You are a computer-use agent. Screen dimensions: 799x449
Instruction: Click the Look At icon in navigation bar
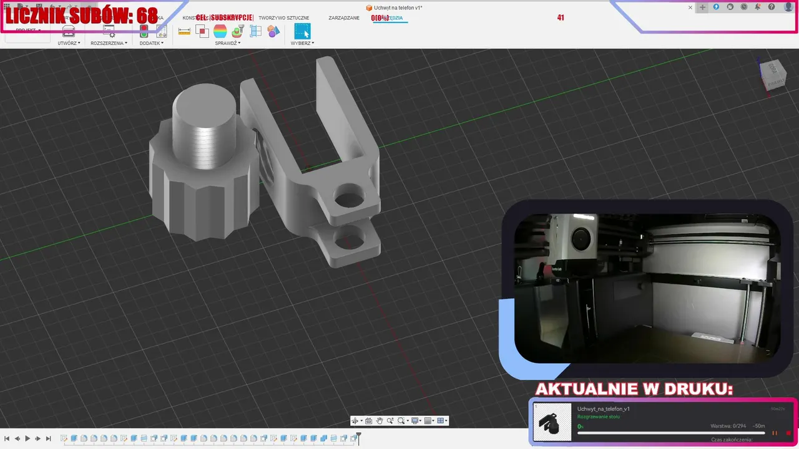click(368, 421)
